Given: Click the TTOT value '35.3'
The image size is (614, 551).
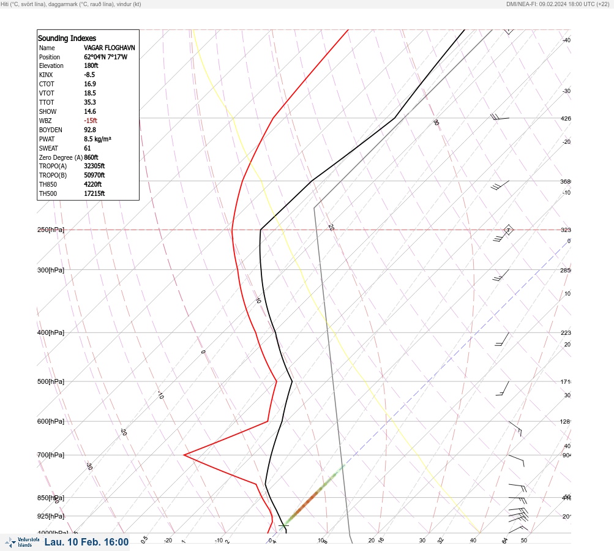Looking at the screenshot, I should click(89, 102).
